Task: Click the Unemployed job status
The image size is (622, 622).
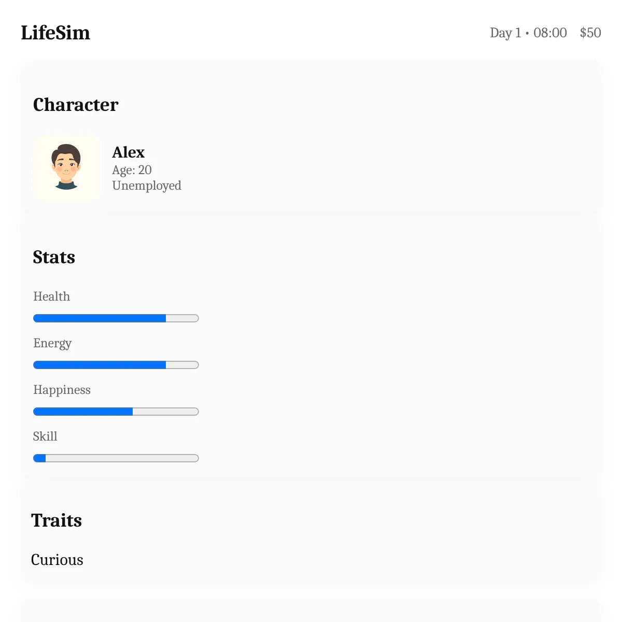Action: (147, 186)
